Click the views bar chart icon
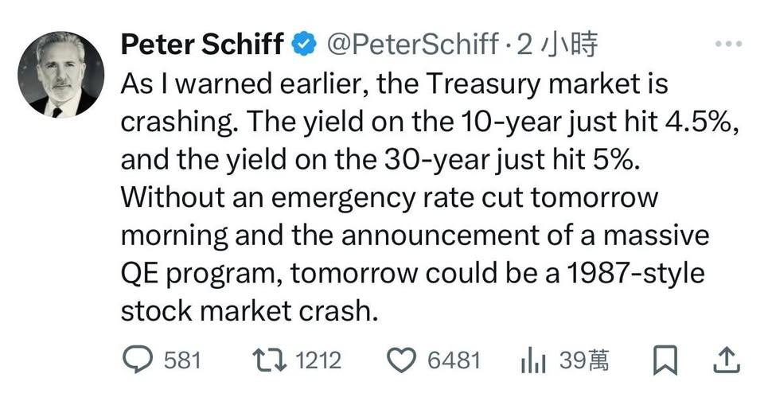Image resolution: width=764 pixels, height=401 pixels. click(533, 360)
